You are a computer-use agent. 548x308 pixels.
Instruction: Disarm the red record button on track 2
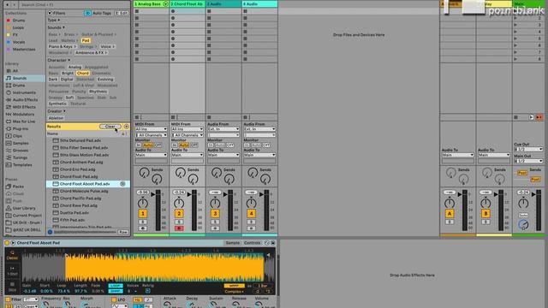pyautogui.click(x=179, y=228)
